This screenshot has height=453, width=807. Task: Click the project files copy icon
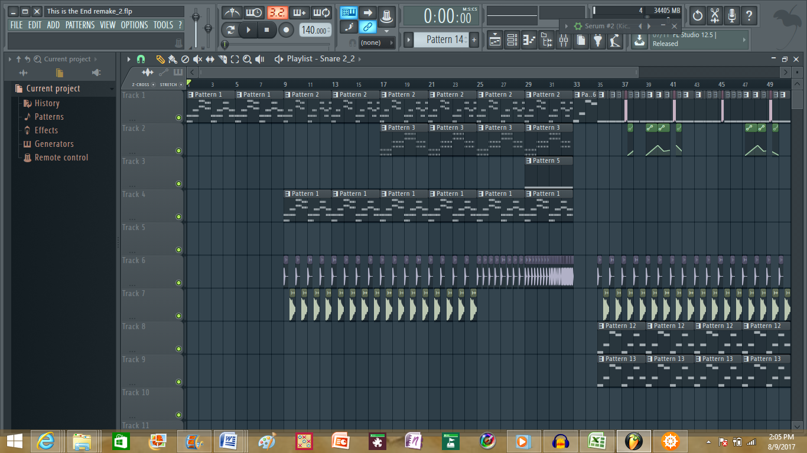pos(581,40)
